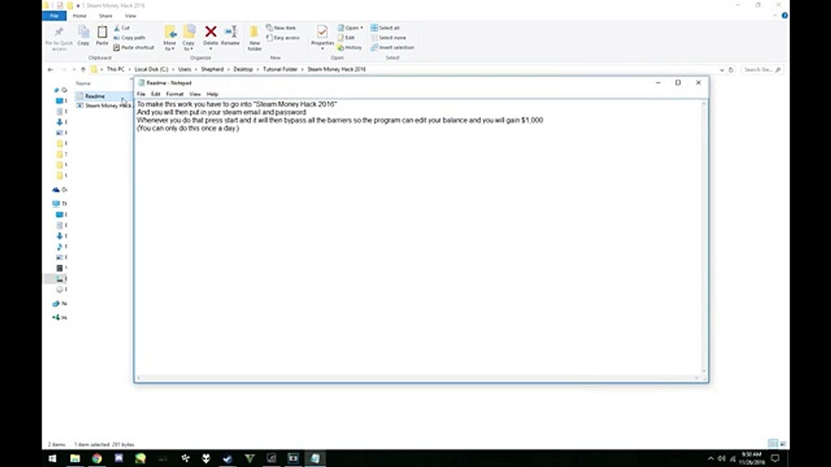Click Tutorial Folder in the address path
Screen dimensions: 831x467
(280, 69)
